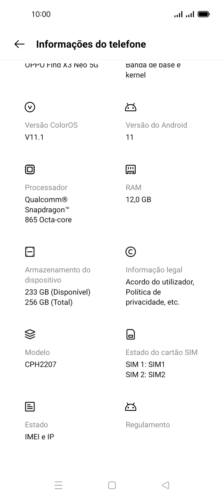This screenshot has height=499, width=224.
Task: Tap the Back navigation triangle
Action: (x=165, y=485)
